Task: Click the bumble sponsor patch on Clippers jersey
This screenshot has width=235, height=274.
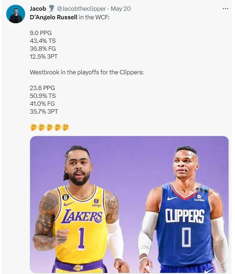Action: pos(199,198)
